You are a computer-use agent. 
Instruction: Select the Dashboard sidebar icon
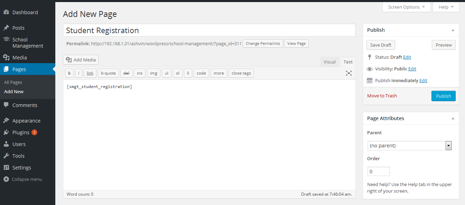[x=7, y=12]
